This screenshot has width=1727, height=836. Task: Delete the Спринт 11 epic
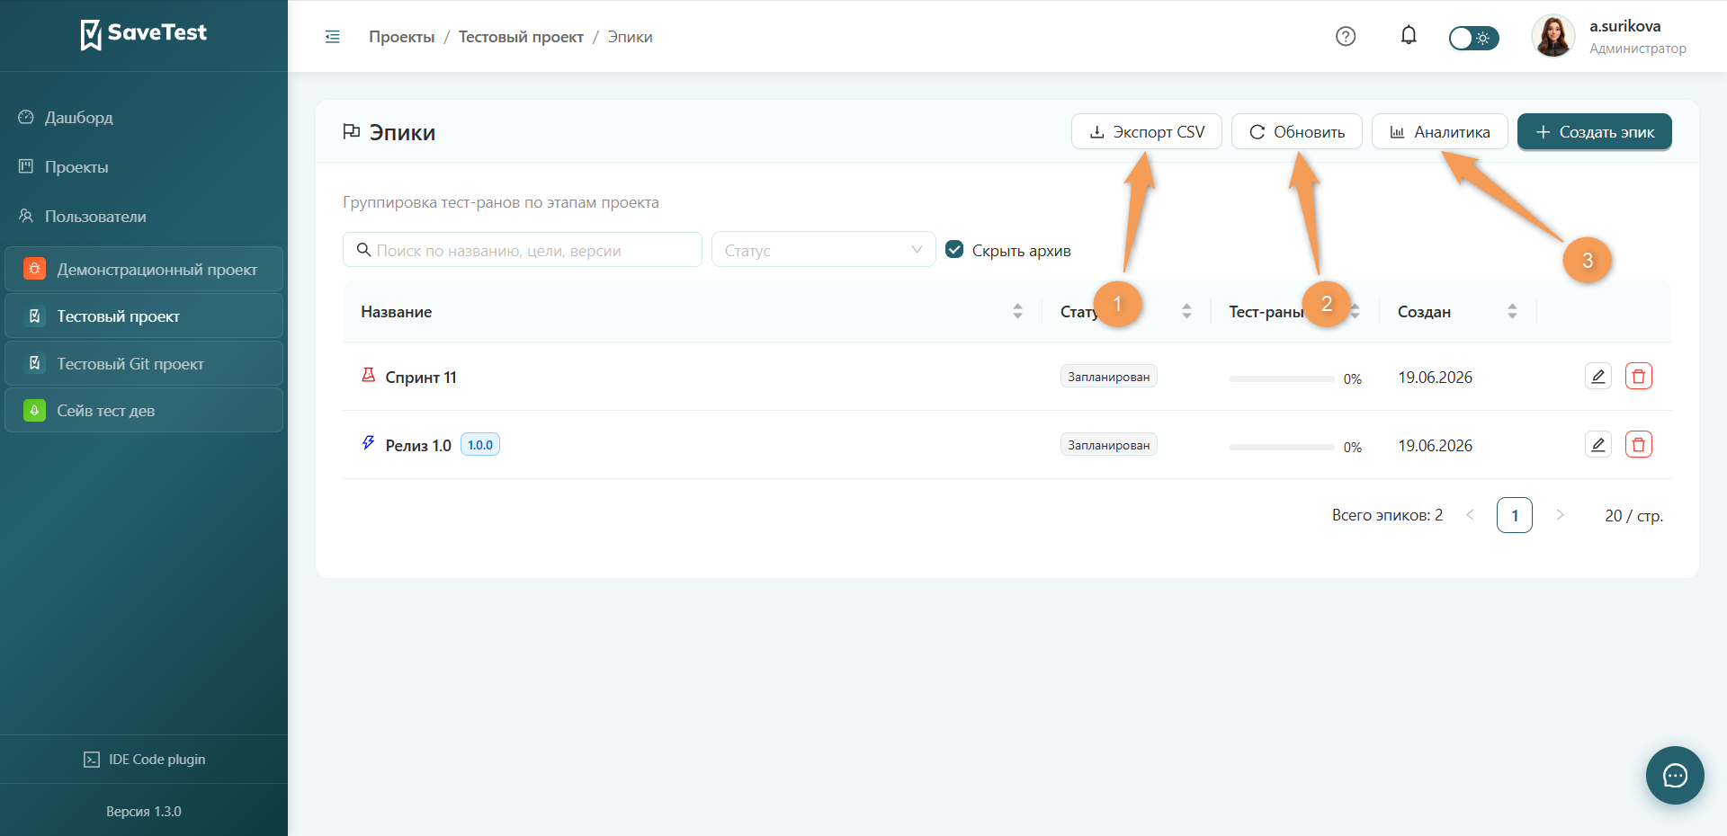click(x=1639, y=377)
